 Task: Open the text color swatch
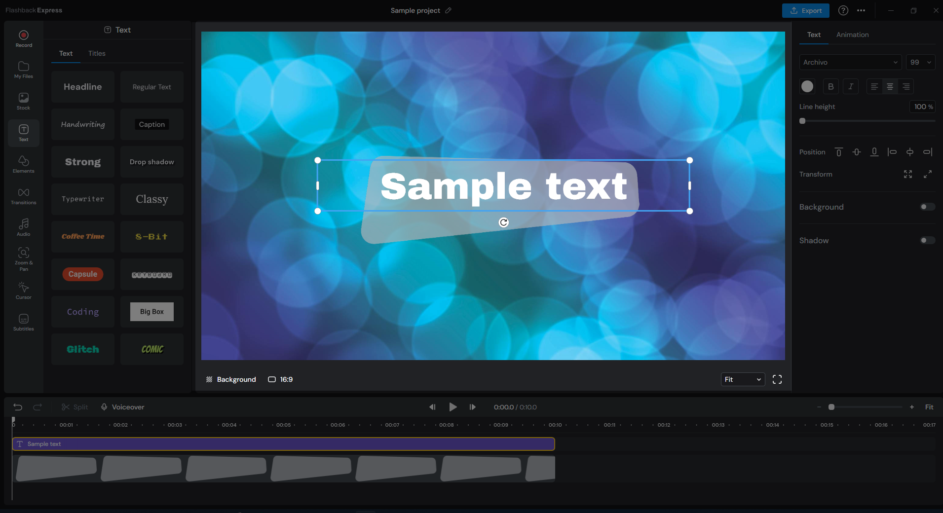pyautogui.click(x=807, y=86)
